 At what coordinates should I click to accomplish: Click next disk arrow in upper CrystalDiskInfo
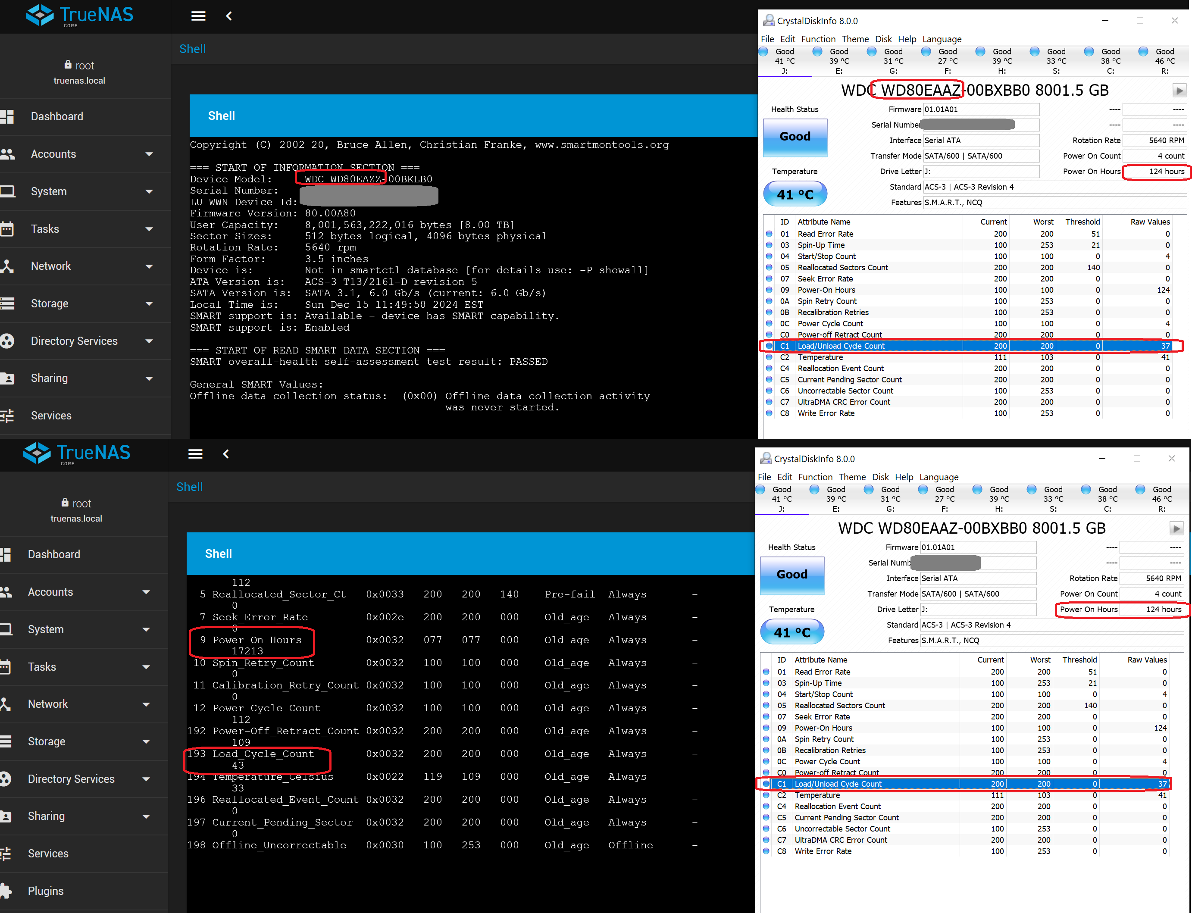(1179, 90)
